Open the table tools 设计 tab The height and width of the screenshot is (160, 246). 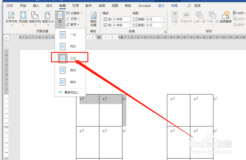point(161,6)
